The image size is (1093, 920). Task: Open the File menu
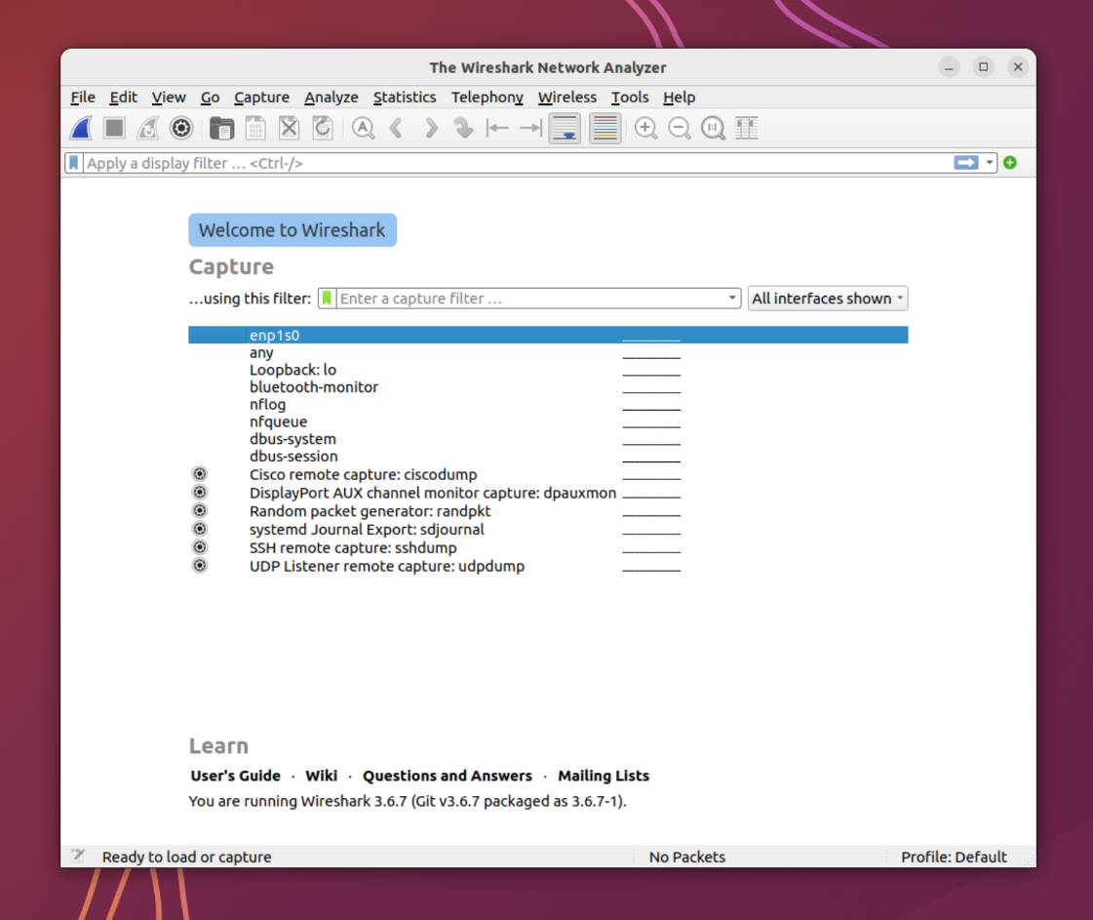click(x=83, y=97)
